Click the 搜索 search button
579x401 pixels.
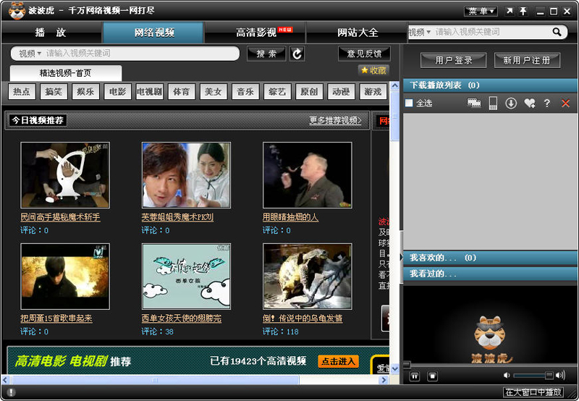click(266, 54)
